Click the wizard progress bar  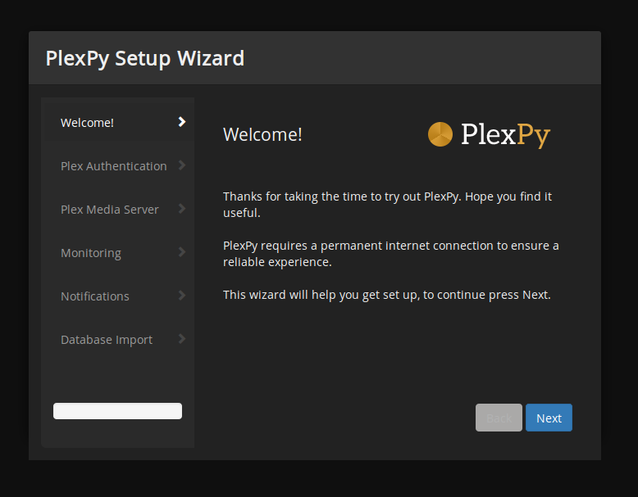point(117,411)
